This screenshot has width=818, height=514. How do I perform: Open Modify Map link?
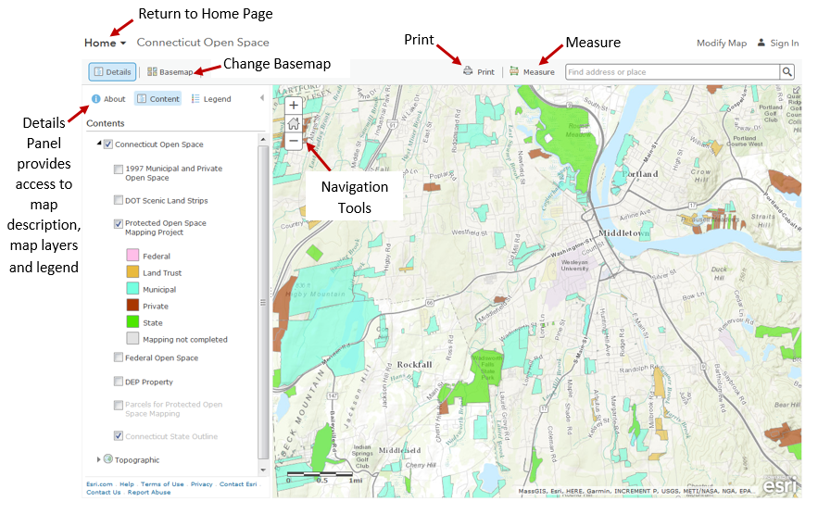click(x=722, y=43)
